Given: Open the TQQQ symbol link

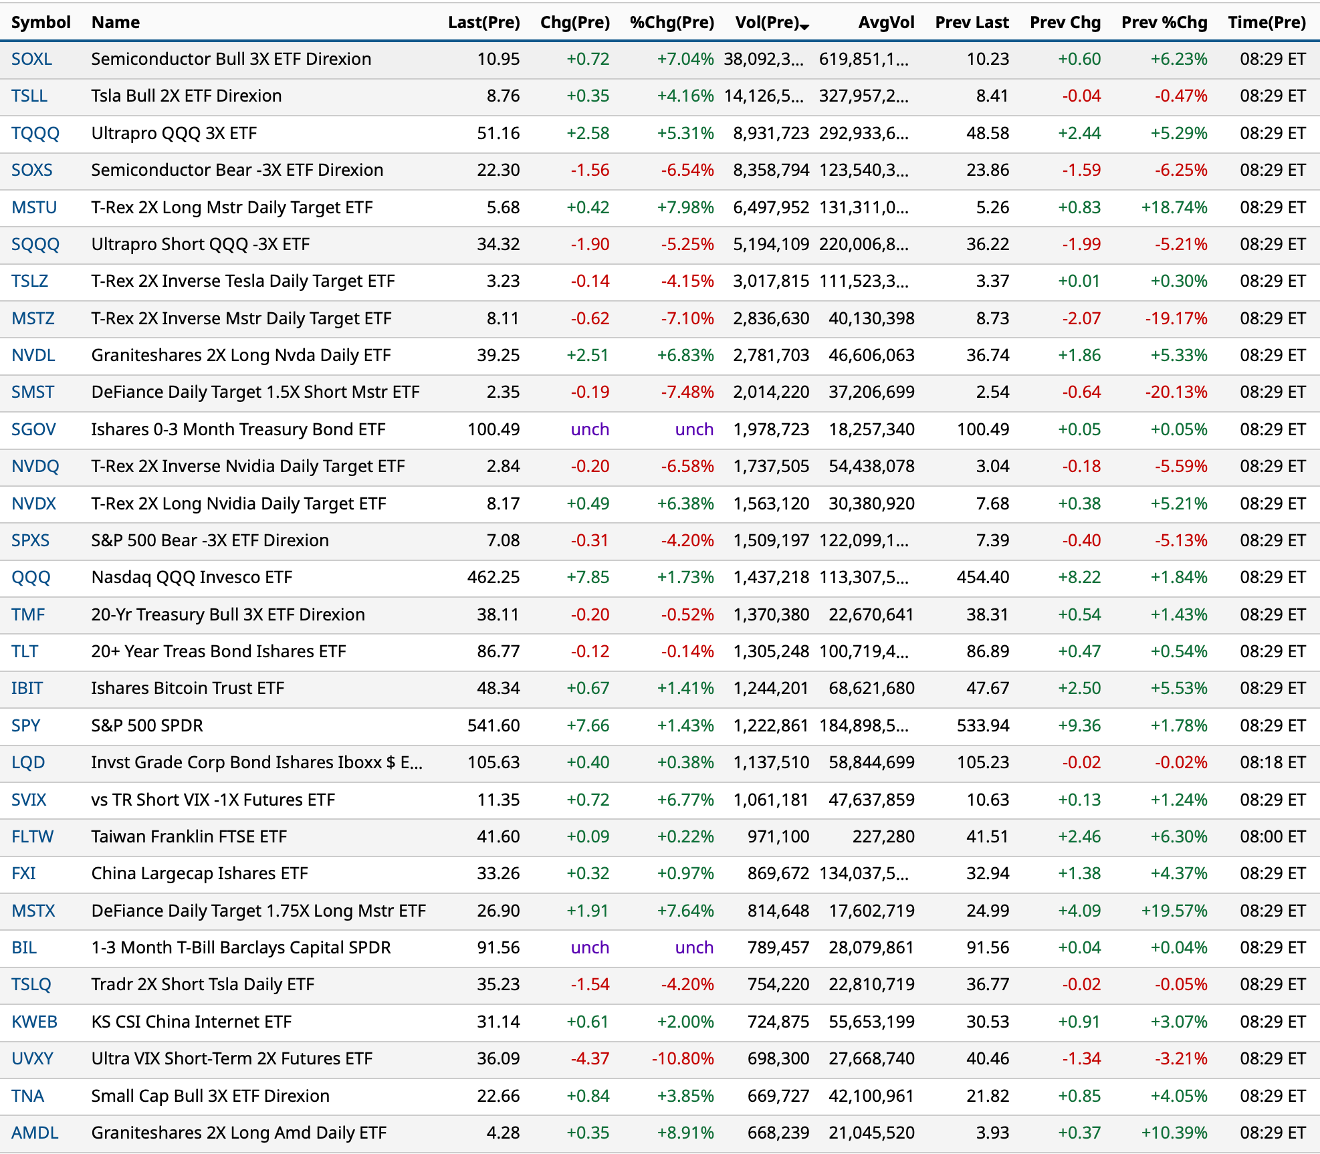Looking at the screenshot, I should [x=35, y=134].
